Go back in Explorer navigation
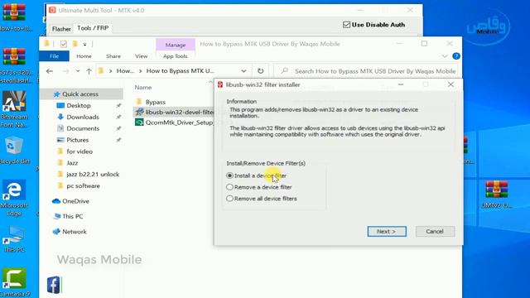Image resolution: width=530 pixels, height=298 pixels. pyautogui.click(x=50, y=71)
